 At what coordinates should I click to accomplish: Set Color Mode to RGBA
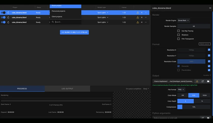click(205, 95)
